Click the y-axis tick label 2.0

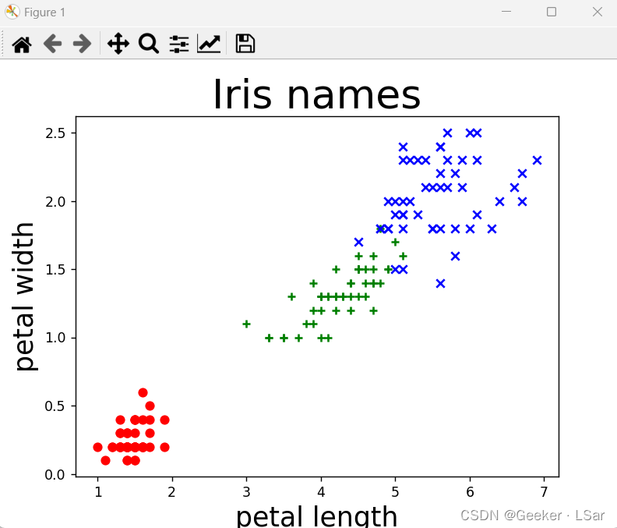coord(55,202)
